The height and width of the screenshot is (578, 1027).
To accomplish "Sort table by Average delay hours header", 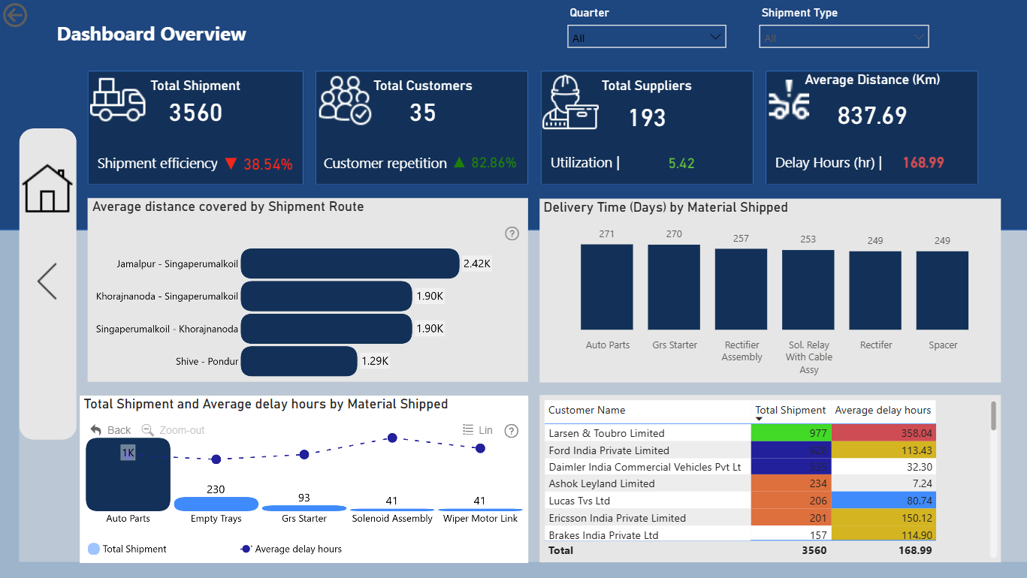I will tap(883, 411).
